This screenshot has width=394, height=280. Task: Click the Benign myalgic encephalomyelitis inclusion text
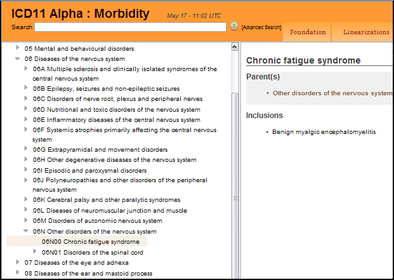324,132
